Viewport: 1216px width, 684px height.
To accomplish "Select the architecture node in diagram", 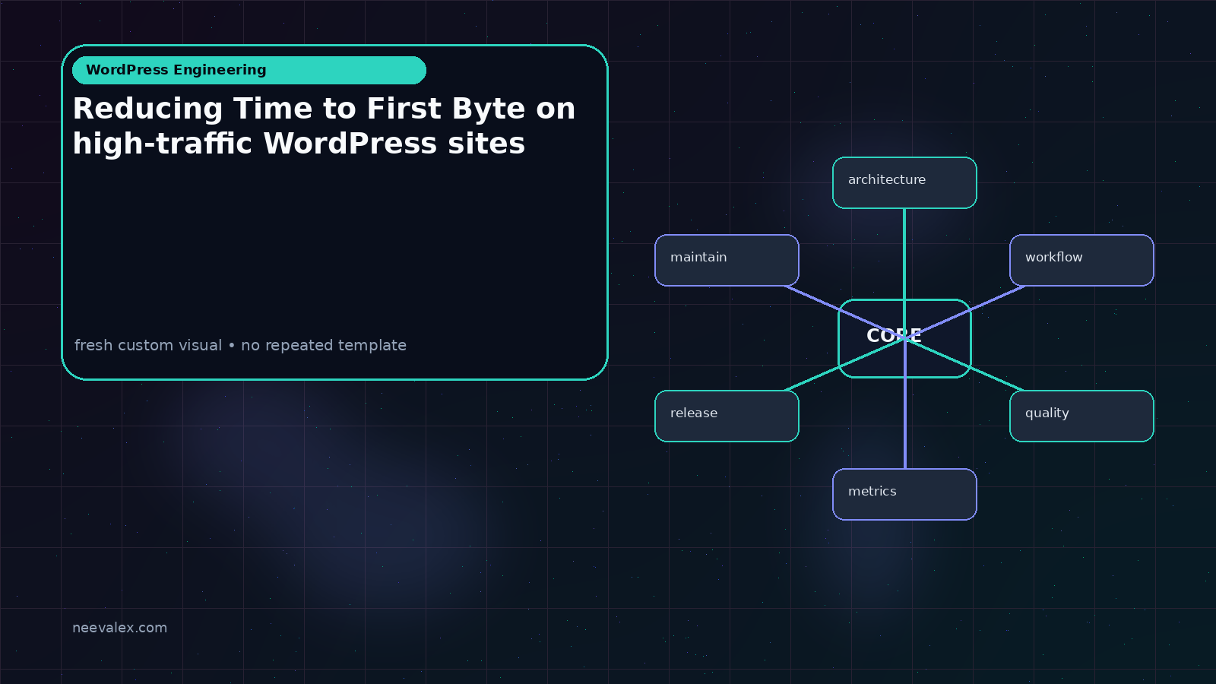I will pos(904,182).
